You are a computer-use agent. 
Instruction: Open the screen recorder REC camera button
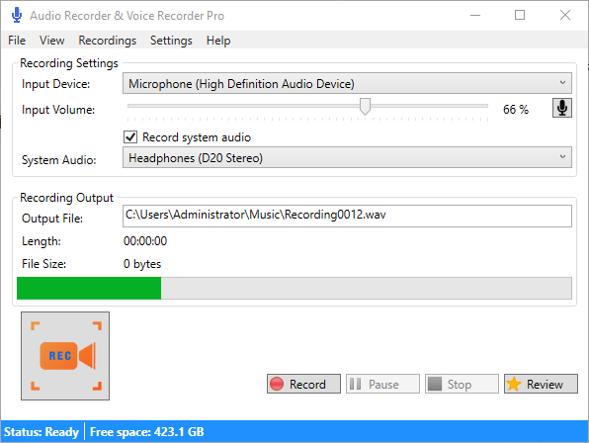tap(65, 356)
